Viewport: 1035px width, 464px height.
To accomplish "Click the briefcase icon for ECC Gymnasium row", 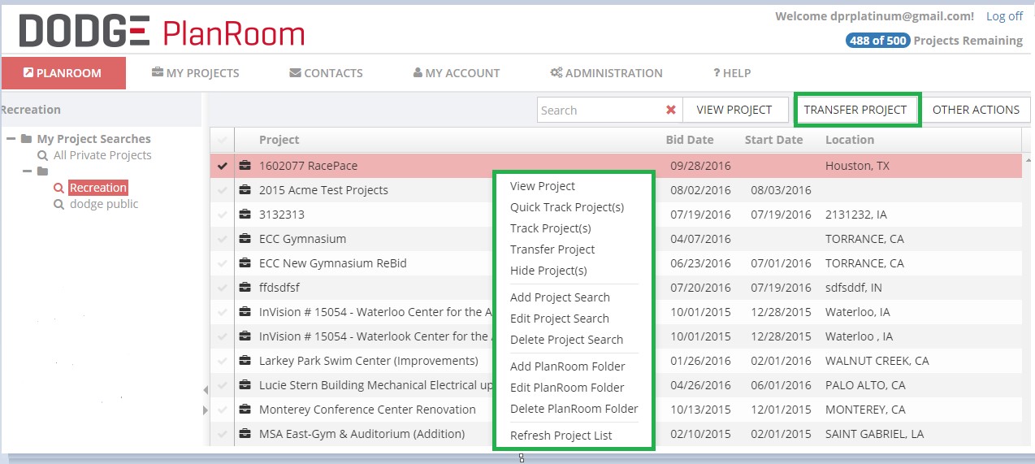I will click(x=245, y=239).
